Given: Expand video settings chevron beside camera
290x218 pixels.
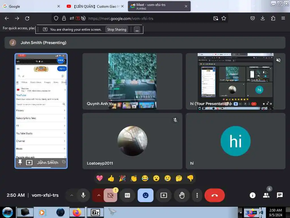Looking at the screenshot, I should [99, 195].
